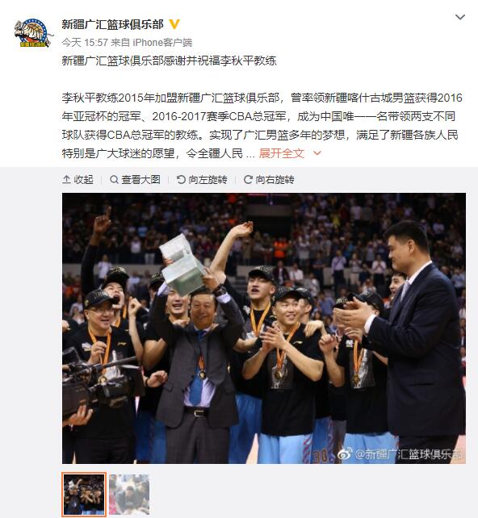Click the yellow V verification badge
This screenshot has height=518, width=478.
pyautogui.click(x=174, y=24)
